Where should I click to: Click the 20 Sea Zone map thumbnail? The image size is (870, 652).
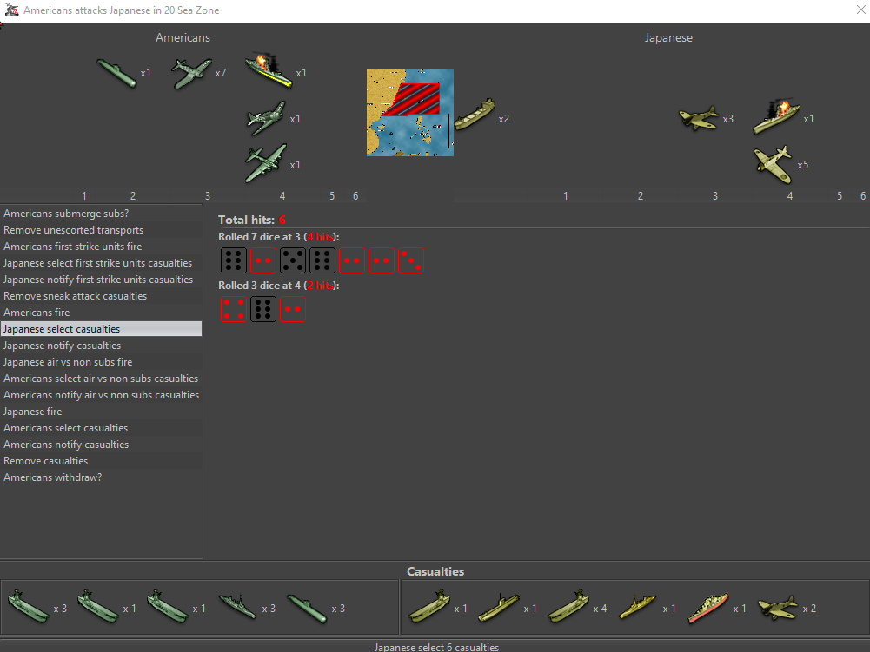click(409, 113)
